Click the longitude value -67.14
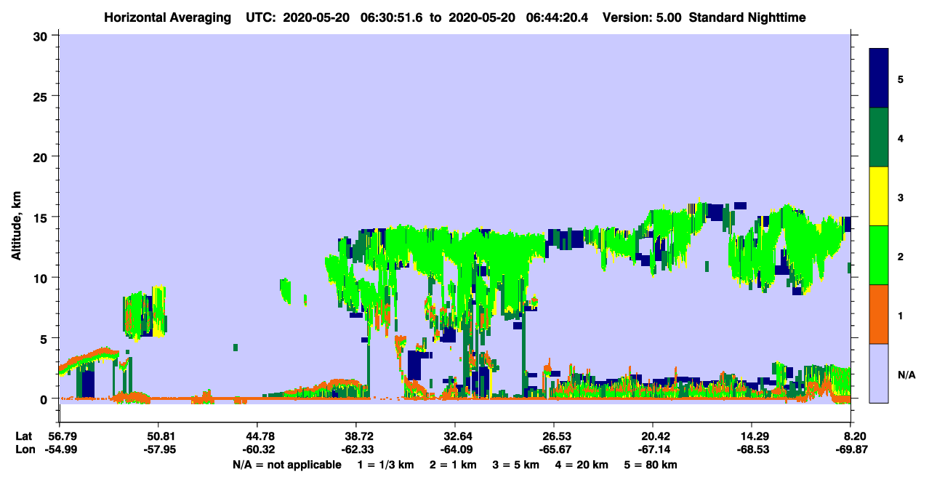Screen dimensions: 945x485 [654, 450]
